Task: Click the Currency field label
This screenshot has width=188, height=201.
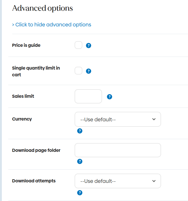Action: 22,119
